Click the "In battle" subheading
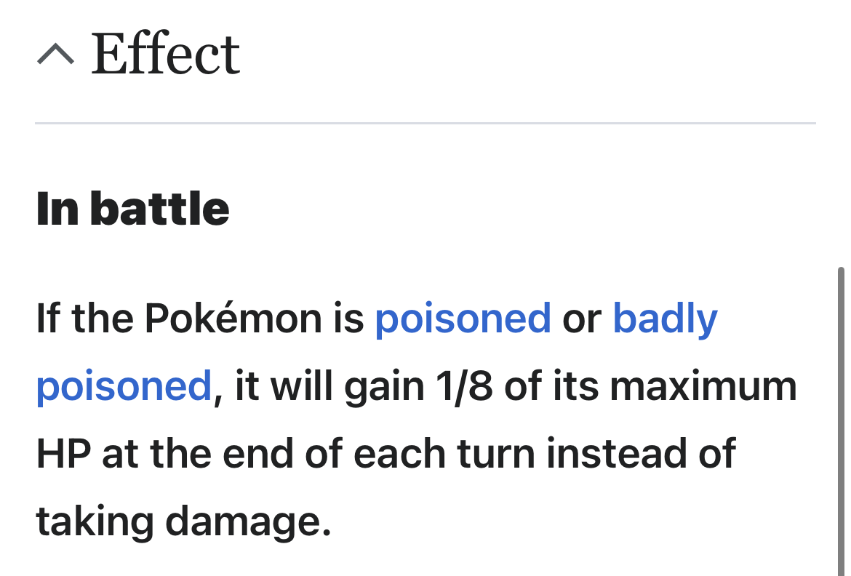 [132, 209]
